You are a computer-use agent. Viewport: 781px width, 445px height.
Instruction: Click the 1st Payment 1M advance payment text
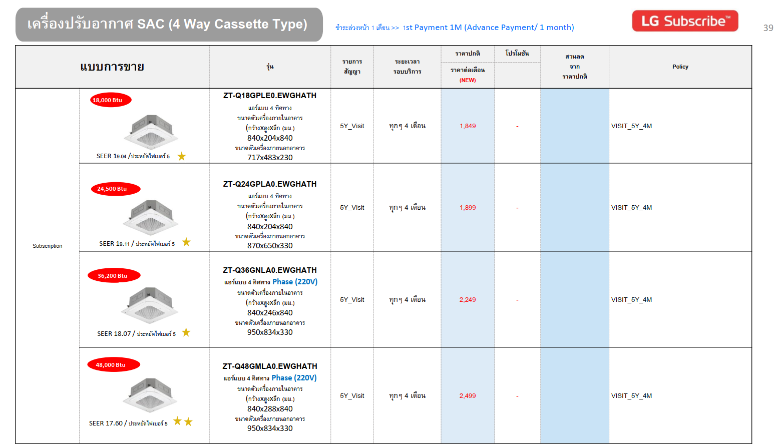tap(488, 28)
